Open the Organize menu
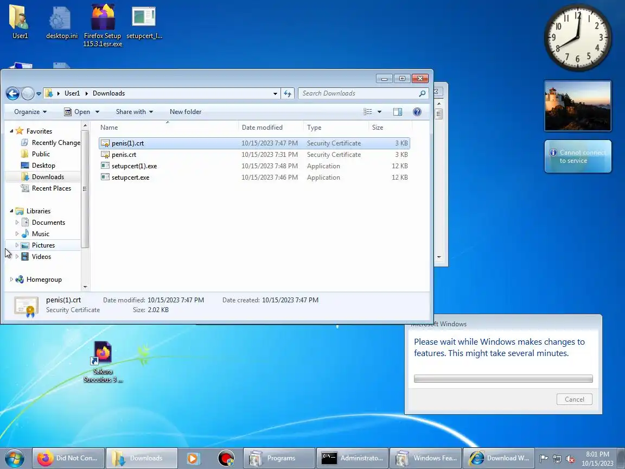This screenshot has height=469, width=625. point(30,112)
